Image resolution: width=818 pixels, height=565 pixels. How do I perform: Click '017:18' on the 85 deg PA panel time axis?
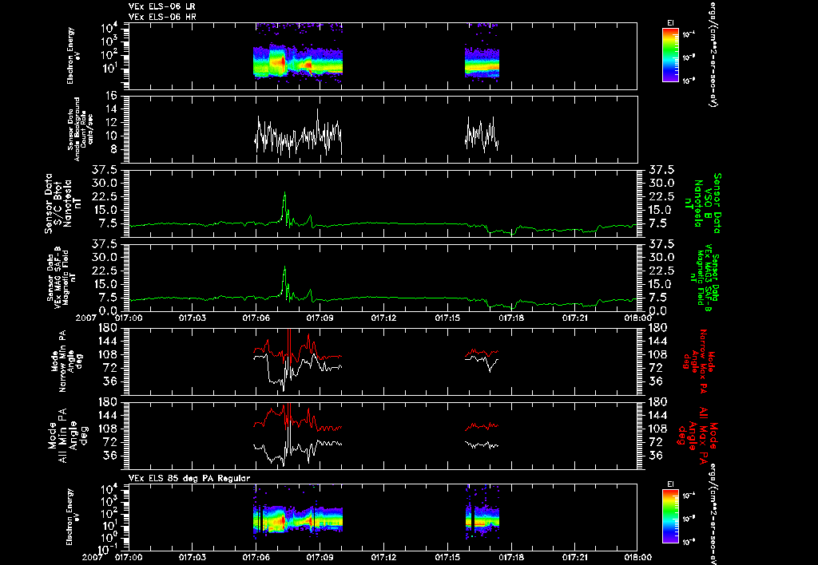pyautogui.click(x=510, y=557)
